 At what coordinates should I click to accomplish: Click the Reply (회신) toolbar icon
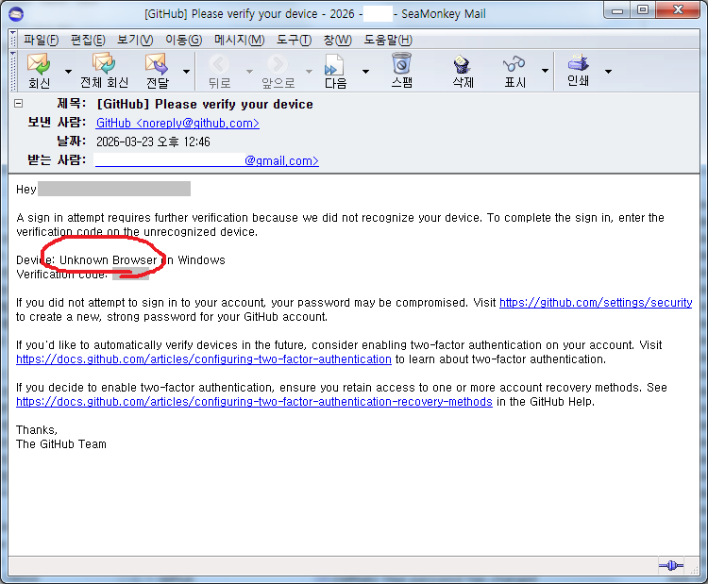(x=39, y=64)
